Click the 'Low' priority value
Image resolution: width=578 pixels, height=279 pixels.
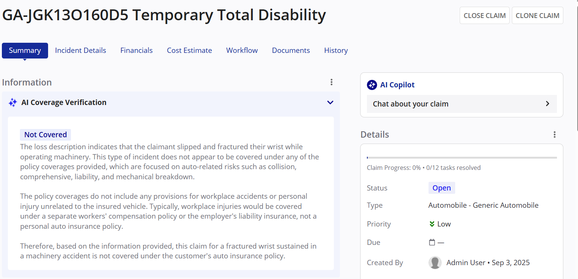444,224
